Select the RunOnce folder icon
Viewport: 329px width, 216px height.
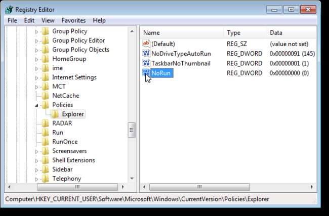coord(45,142)
